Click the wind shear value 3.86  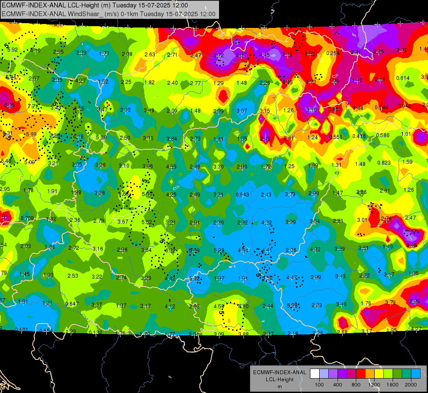pos(362,192)
